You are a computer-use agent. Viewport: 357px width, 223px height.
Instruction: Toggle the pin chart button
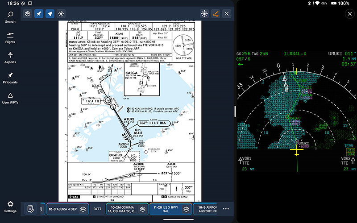tap(39, 14)
